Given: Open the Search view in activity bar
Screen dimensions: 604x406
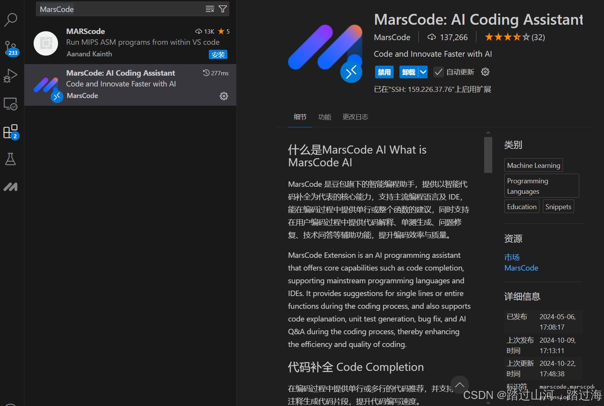Looking at the screenshot, I should 10,20.
